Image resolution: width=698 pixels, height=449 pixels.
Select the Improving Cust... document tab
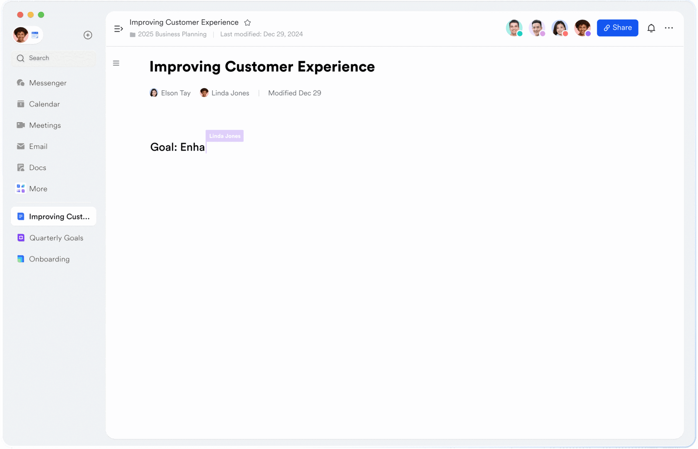[54, 216]
